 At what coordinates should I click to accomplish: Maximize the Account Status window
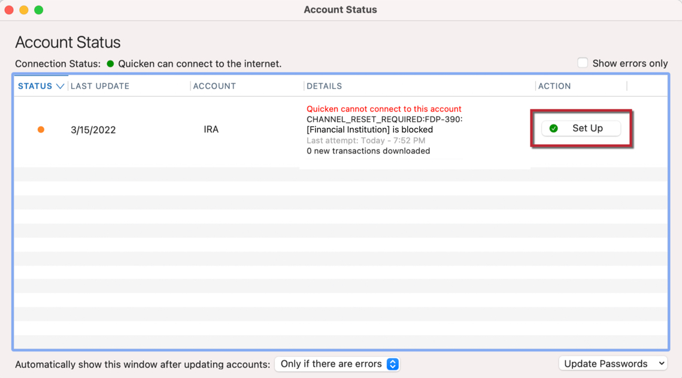39,10
